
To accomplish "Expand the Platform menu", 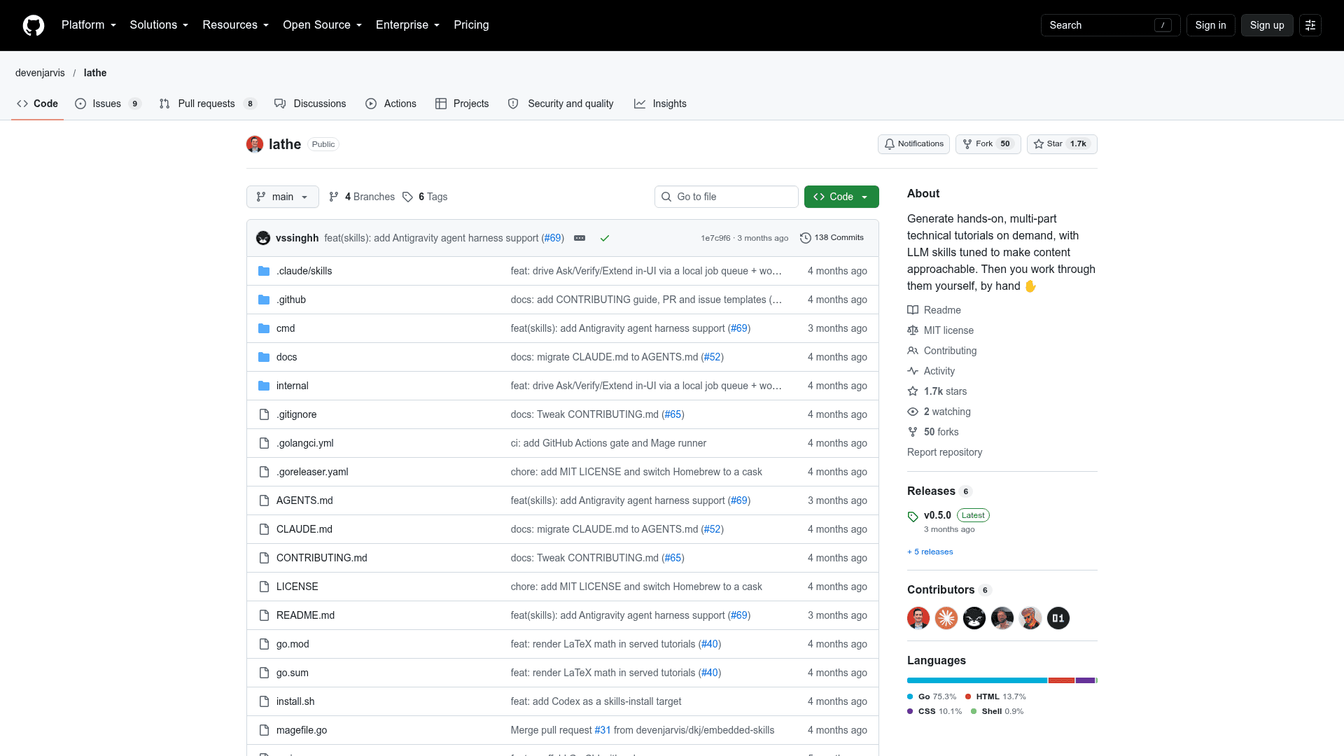I will 88,25.
